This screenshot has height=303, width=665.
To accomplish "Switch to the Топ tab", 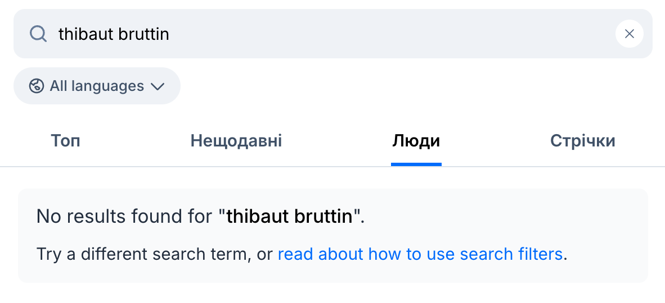I will 65,141.
